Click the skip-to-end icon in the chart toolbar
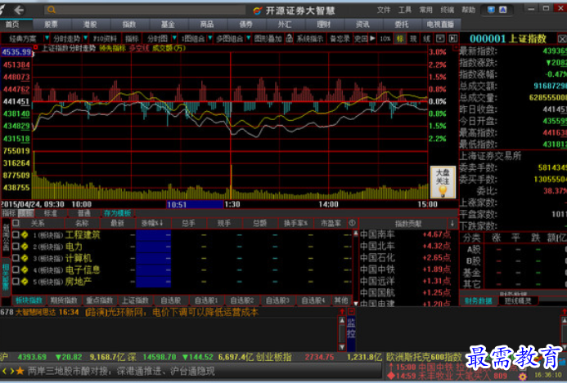 click(453, 38)
